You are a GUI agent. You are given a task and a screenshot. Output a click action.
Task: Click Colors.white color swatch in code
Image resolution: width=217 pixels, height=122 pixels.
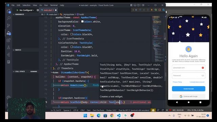click(x=82, y=21)
